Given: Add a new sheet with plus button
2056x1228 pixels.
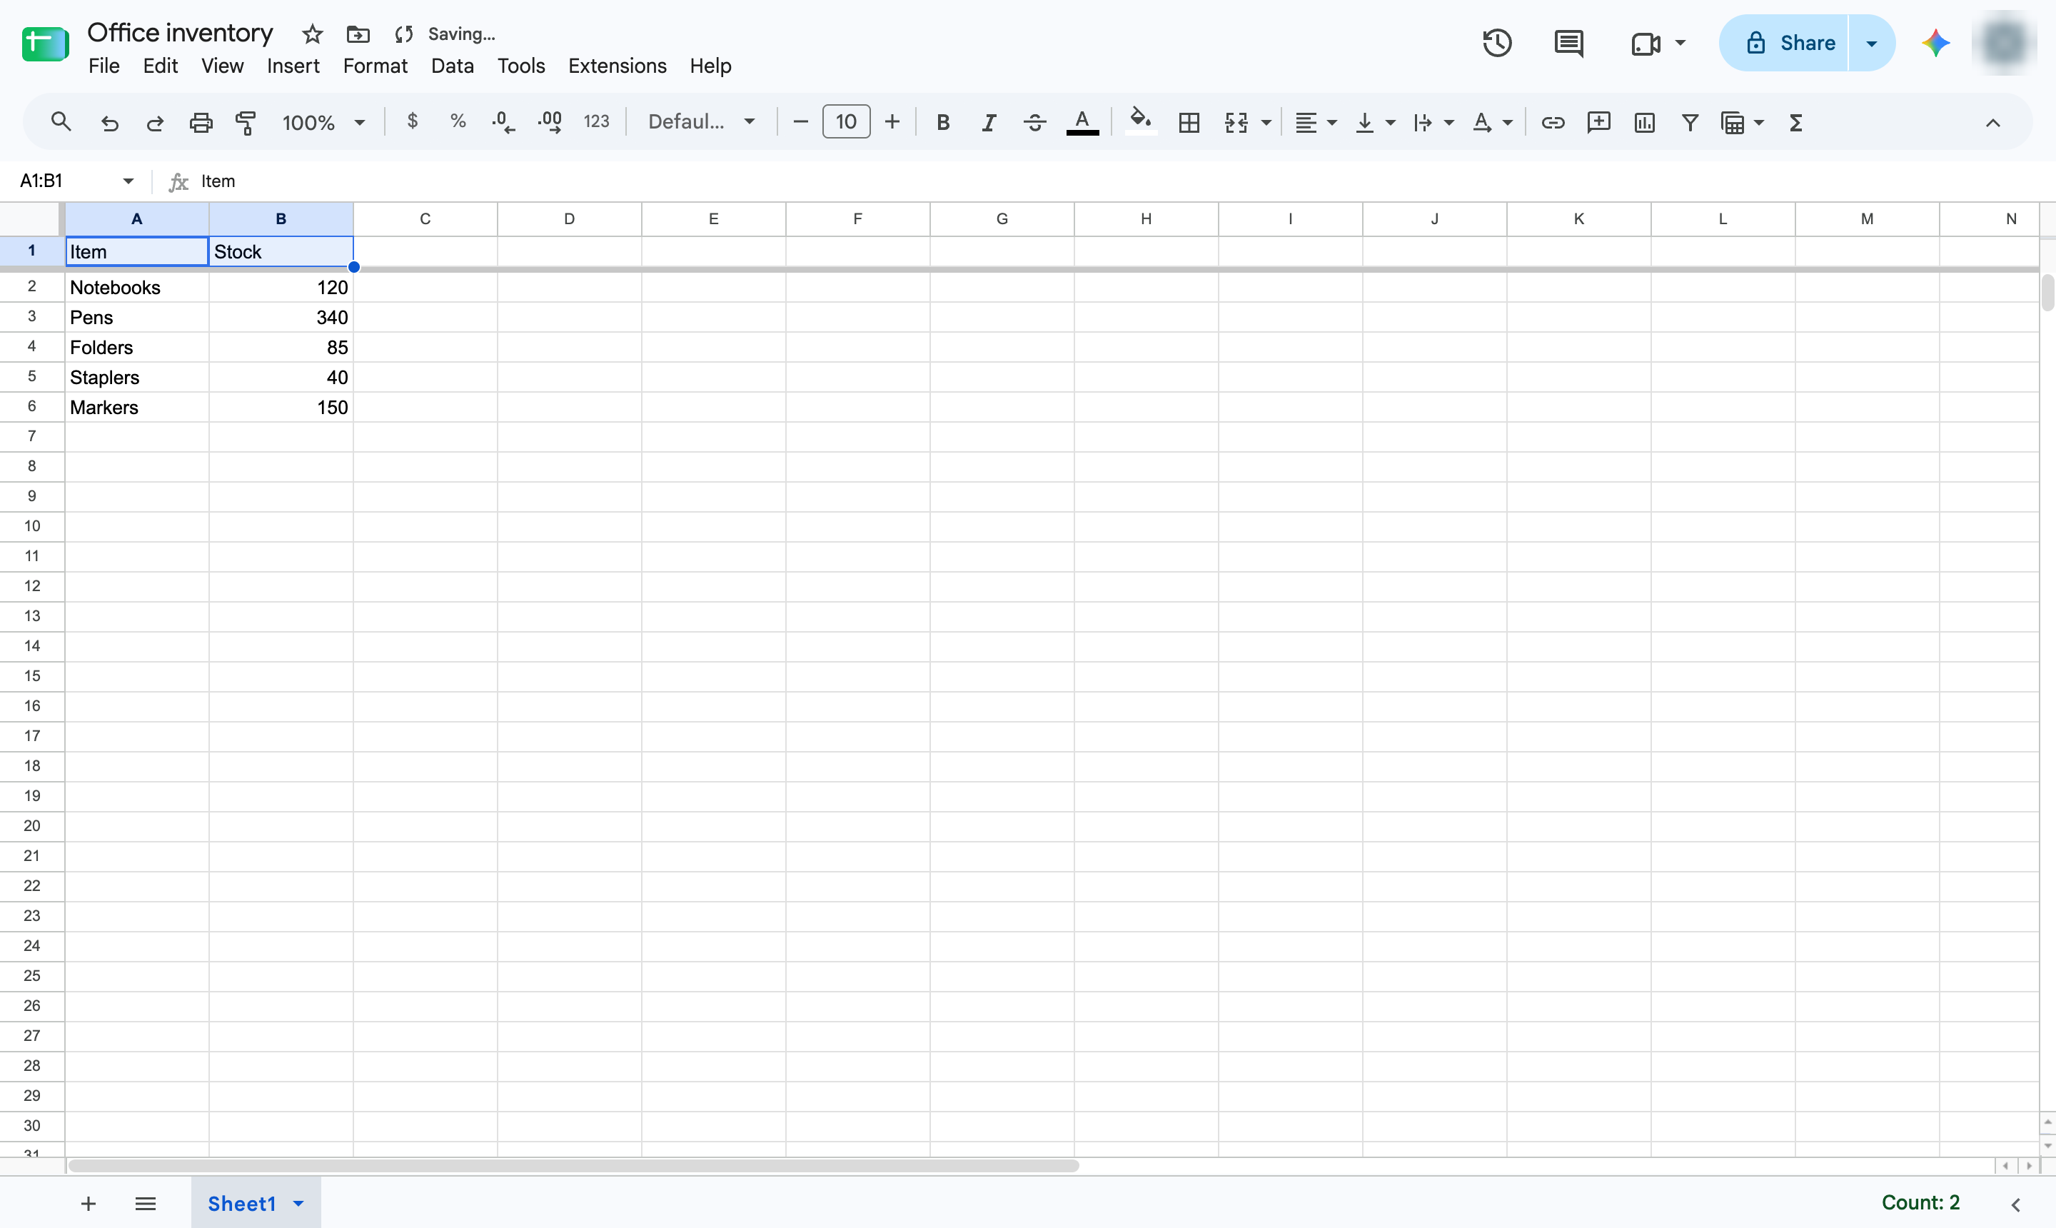Looking at the screenshot, I should 89,1203.
